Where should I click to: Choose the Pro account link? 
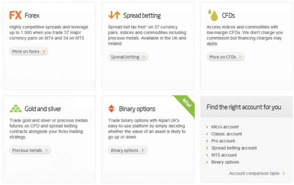point(223,141)
